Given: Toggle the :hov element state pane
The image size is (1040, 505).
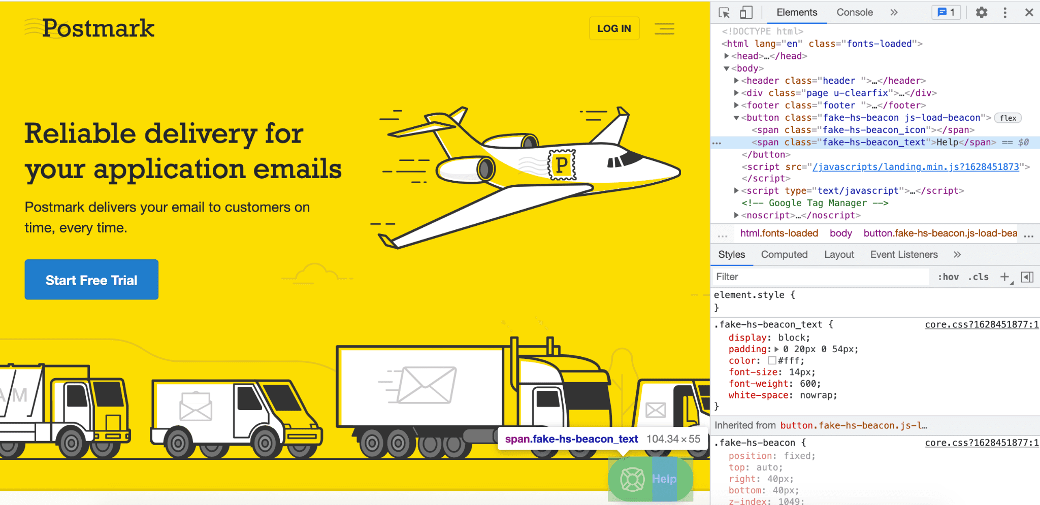Looking at the screenshot, I should (x=948, y=277).
